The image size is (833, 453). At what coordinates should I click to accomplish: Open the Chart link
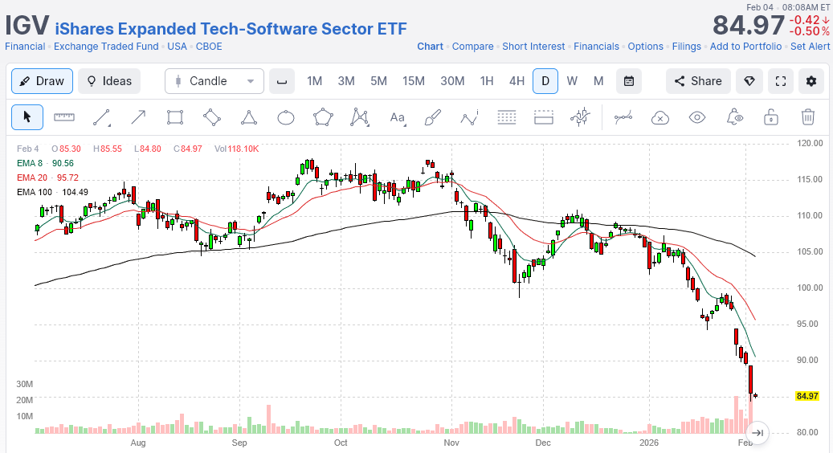pos(431,47)
